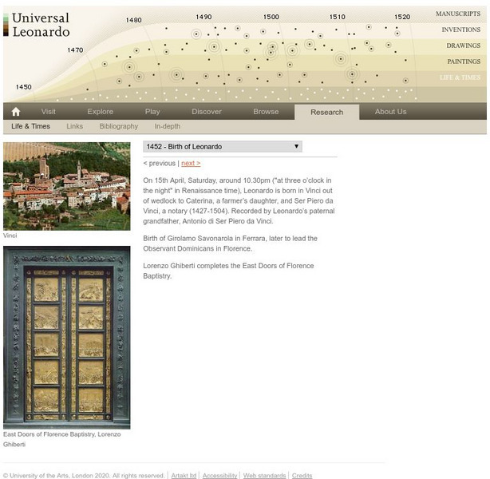Screen dimensions: 490x479
Task: Select the Life & Times sub-tab
Action: point(30,126)
